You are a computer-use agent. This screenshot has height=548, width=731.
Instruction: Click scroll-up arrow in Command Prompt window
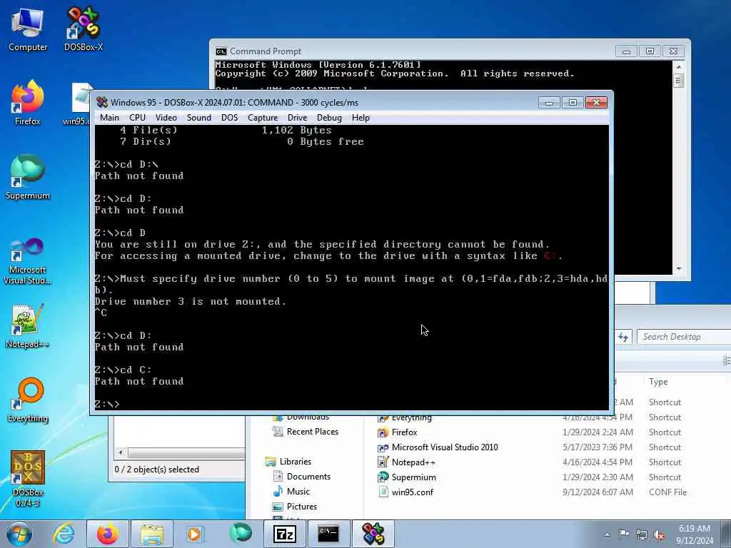pyautogui.click(x=679, y=66)
